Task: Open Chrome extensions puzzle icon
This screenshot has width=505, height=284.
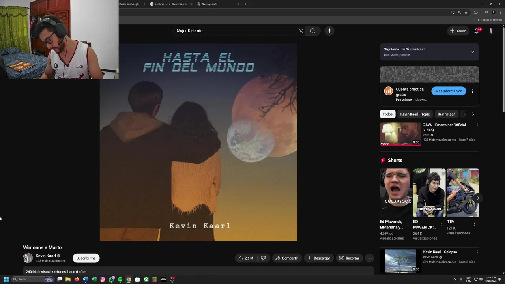Action: [x=476, y=12]
